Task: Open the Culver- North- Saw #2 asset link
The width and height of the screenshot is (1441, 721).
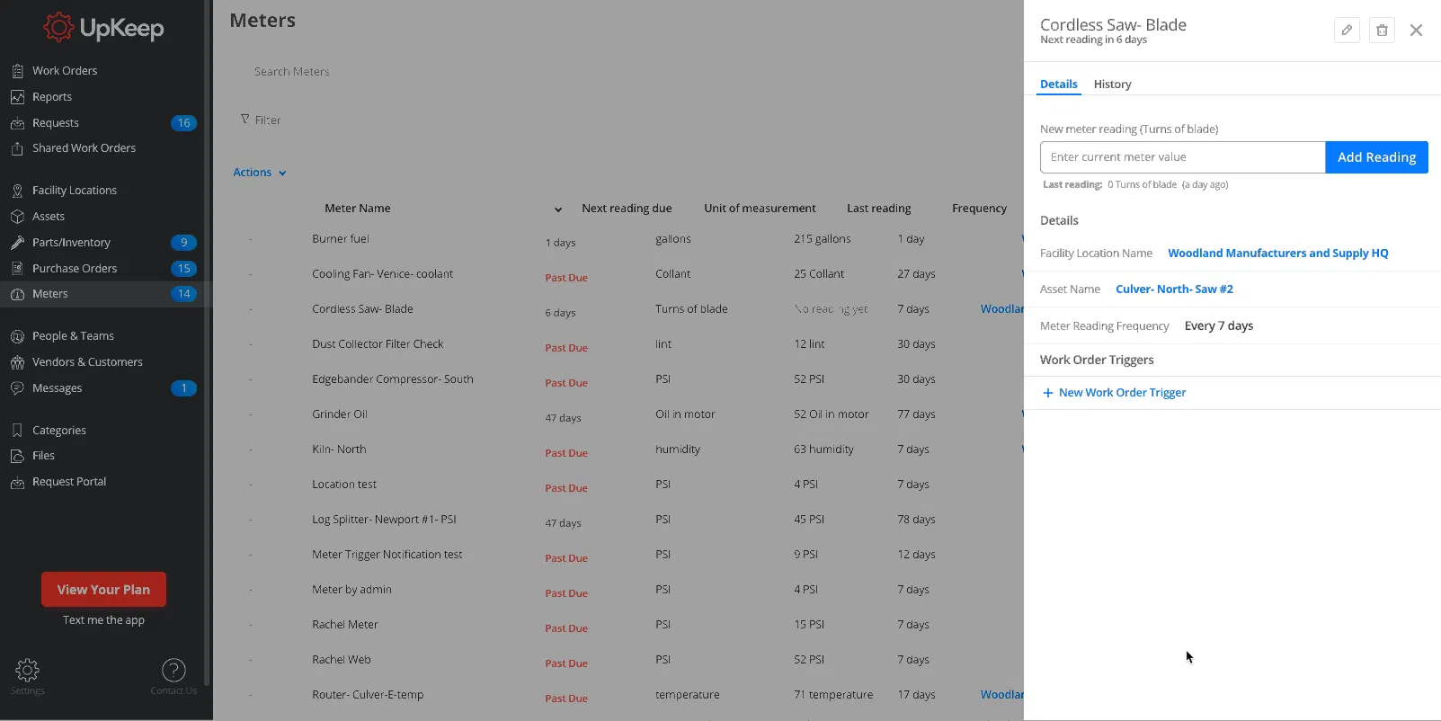Action: [x=1174, y=289]
